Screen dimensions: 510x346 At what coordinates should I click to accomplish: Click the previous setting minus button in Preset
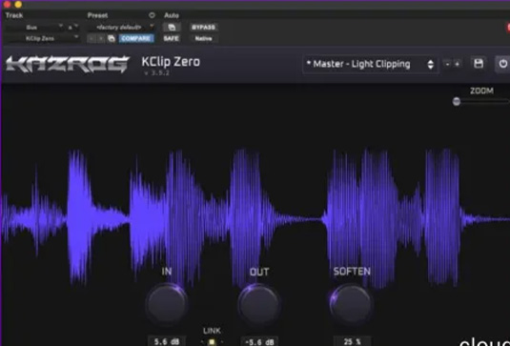(92, 39)
